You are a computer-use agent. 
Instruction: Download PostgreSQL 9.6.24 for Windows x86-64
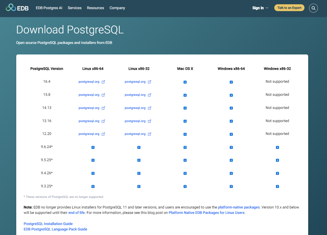click(x=231, y=147)
